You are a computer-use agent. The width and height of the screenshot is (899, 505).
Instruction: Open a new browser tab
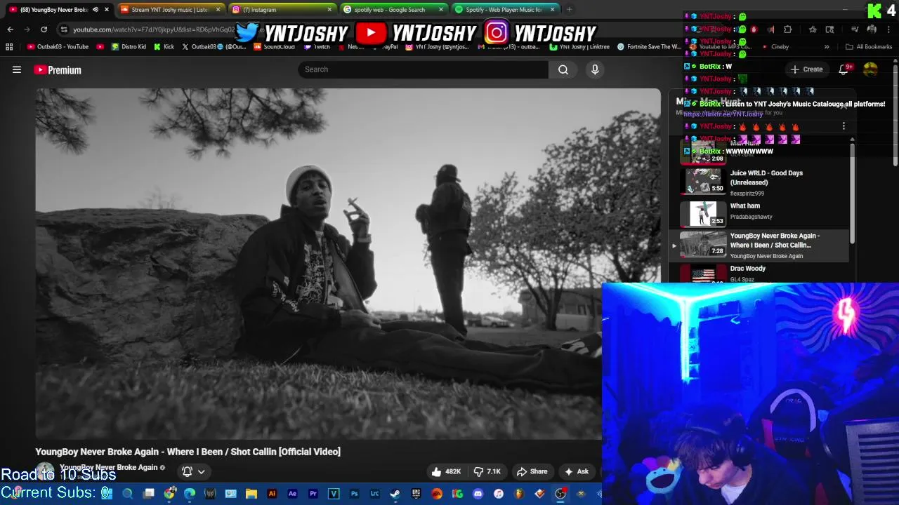point(569,10)
